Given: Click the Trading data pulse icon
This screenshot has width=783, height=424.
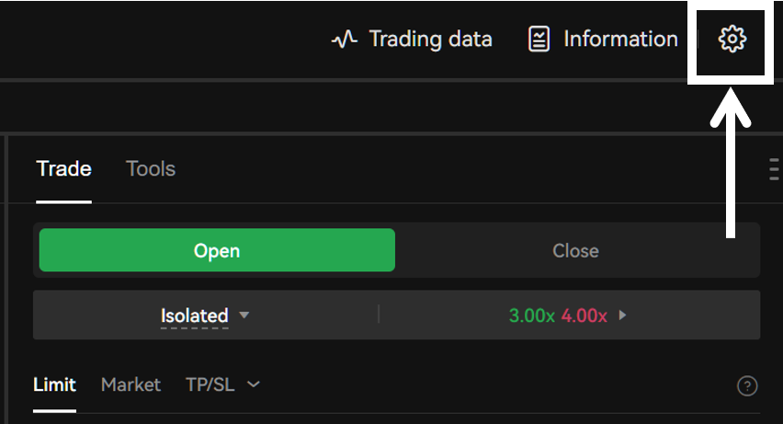Looking at the screenshot, I should click(x=345, y=39).
